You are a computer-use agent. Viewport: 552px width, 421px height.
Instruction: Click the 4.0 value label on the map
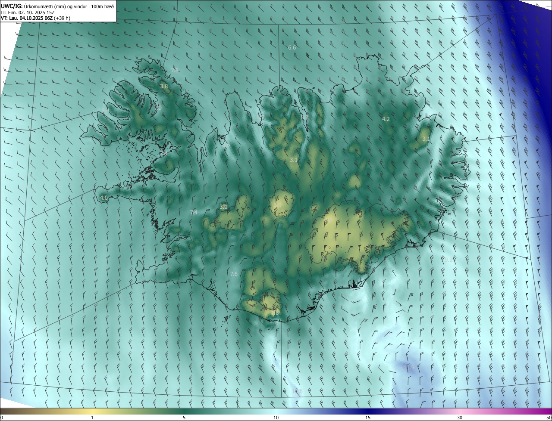pos(104,198)
